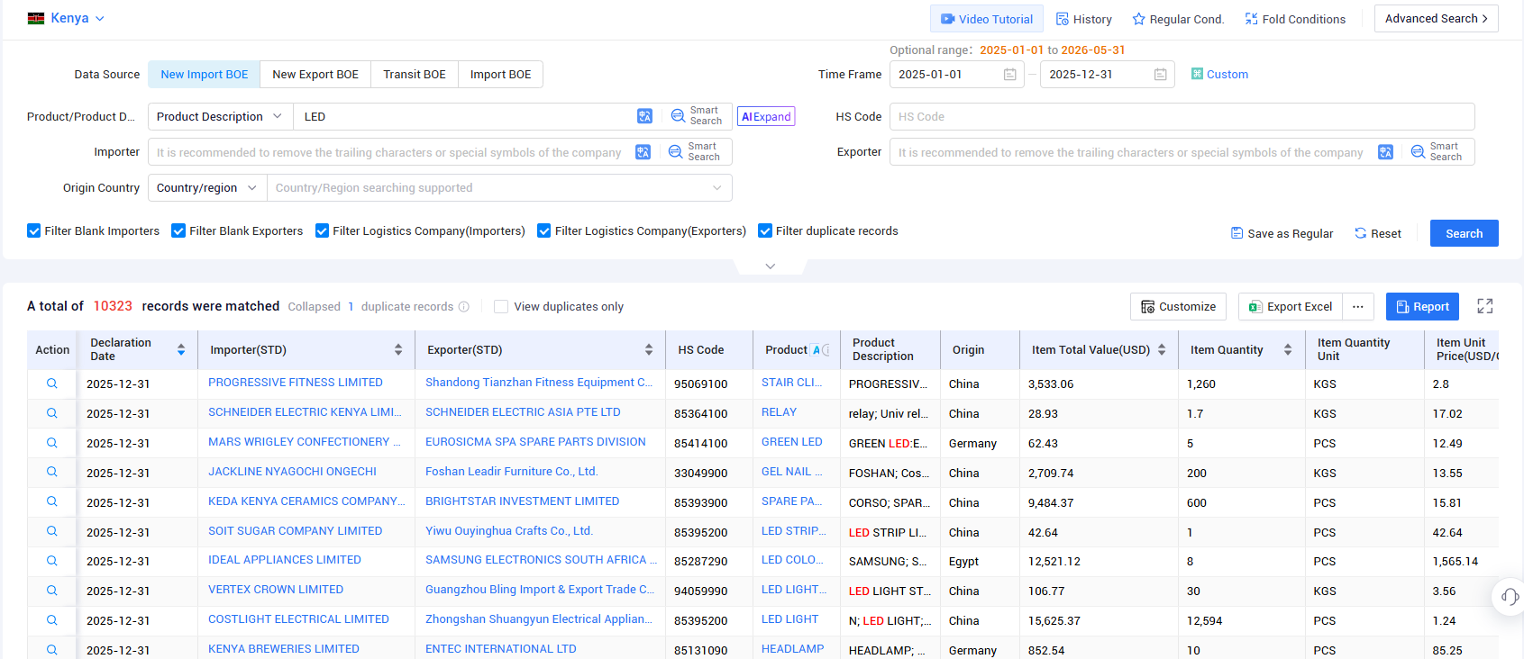Open SAMSUNG ELECTRONICS SOUTH AFRICA exporter link
The height and width of the screenshot is (659, 1524).
click(541, 560)
